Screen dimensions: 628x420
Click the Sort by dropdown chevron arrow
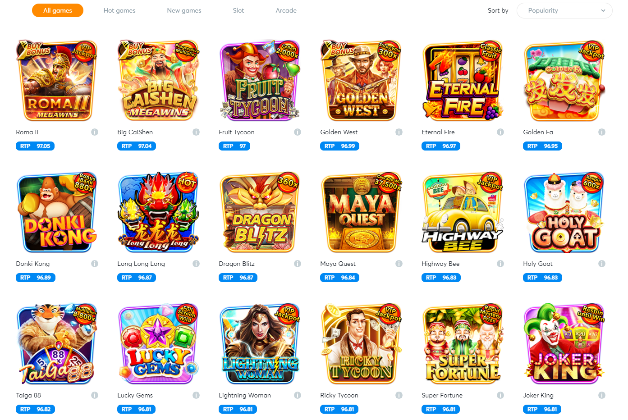click(x=603, y=10)
